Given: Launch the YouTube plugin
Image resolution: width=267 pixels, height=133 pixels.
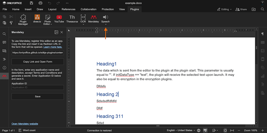Looking at the screenshot, I should pyautogui.click(x=59, y=19).
